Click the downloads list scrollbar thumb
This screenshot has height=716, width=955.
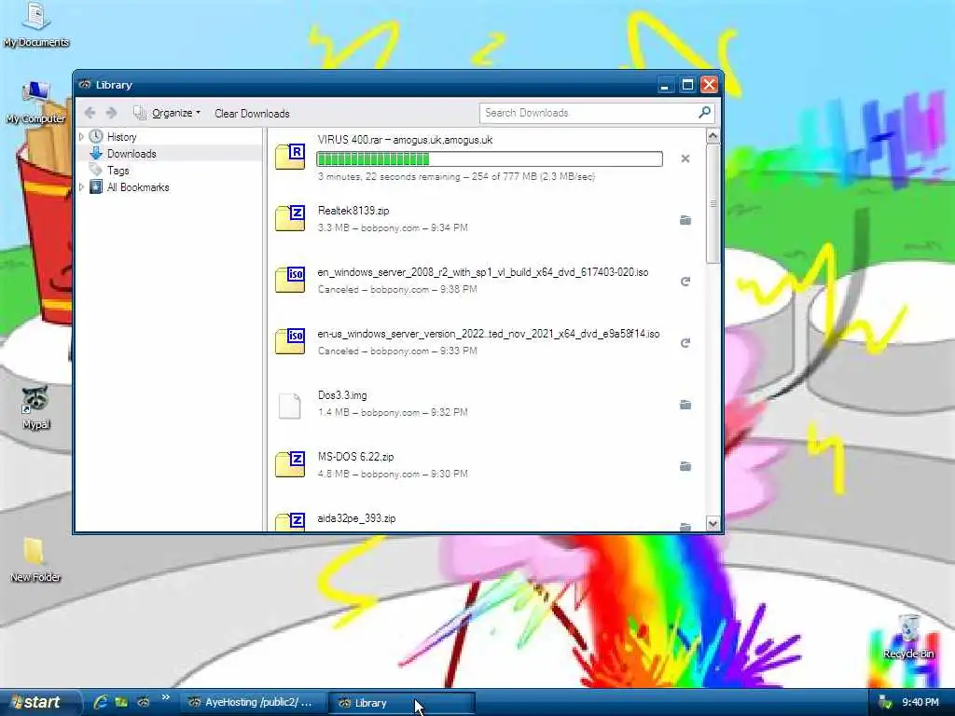click(713, 204)
